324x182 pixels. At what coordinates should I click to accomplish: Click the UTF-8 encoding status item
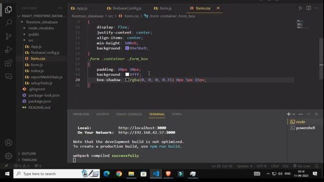point(261,166)
